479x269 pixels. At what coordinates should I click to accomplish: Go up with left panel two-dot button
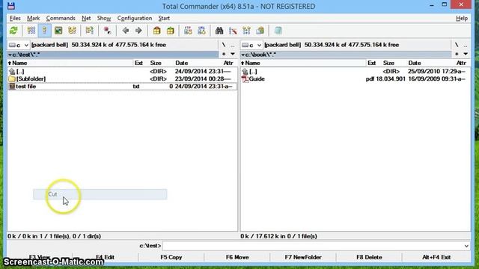(x=233, y=45)
